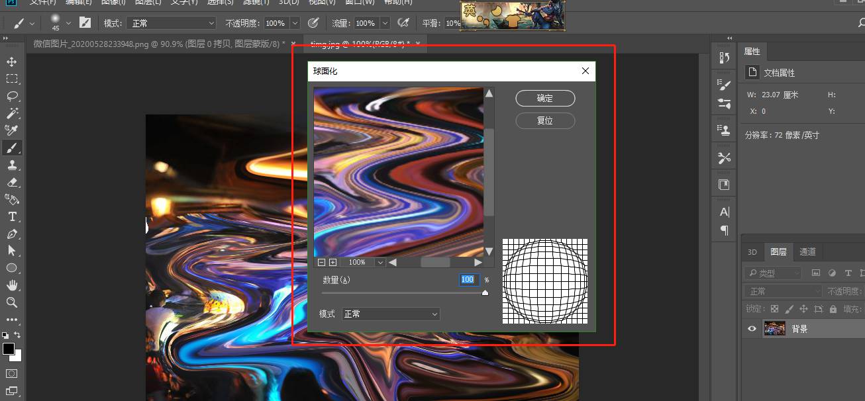Click the 数量 value input field
The image size is (865, 401).
coord(468,280)
